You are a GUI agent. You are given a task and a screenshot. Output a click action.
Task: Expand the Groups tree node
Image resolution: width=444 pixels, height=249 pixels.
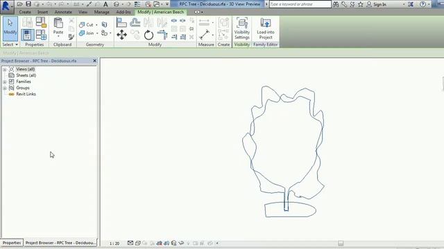point(5,88)
